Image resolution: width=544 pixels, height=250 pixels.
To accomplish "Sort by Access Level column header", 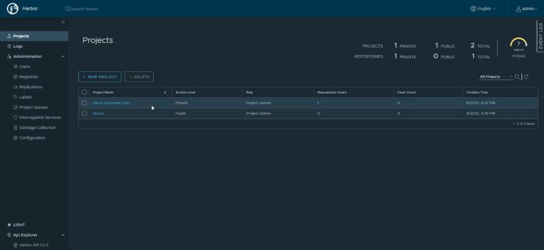I will pos(186,92).
